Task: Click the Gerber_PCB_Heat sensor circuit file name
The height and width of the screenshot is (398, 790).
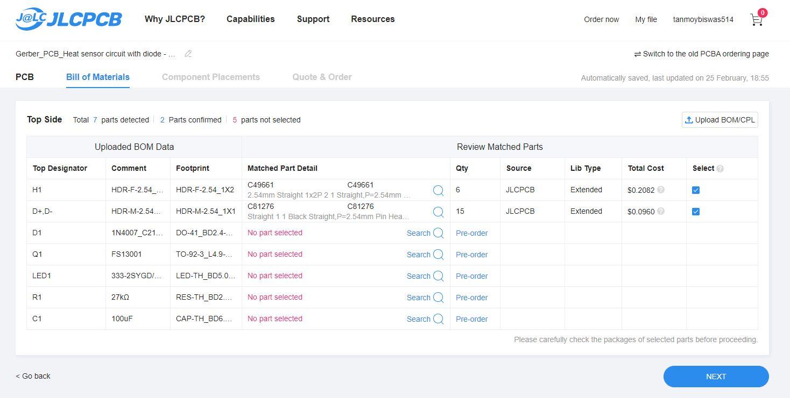Action: tap(95, 54)
